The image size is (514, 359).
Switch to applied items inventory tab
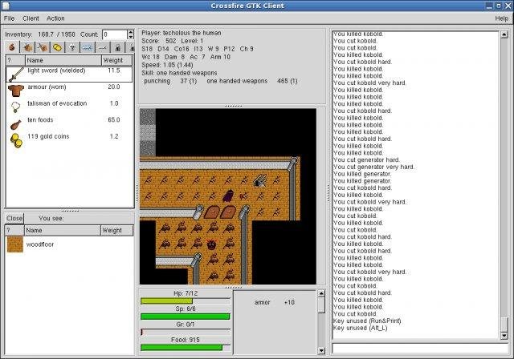(x=27, y=47)
